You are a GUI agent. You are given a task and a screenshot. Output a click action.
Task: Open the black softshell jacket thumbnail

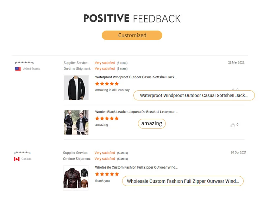(x=76, y=88)
